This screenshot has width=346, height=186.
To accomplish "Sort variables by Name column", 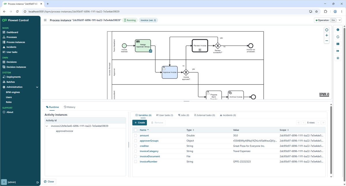I will tap(144, 130).
